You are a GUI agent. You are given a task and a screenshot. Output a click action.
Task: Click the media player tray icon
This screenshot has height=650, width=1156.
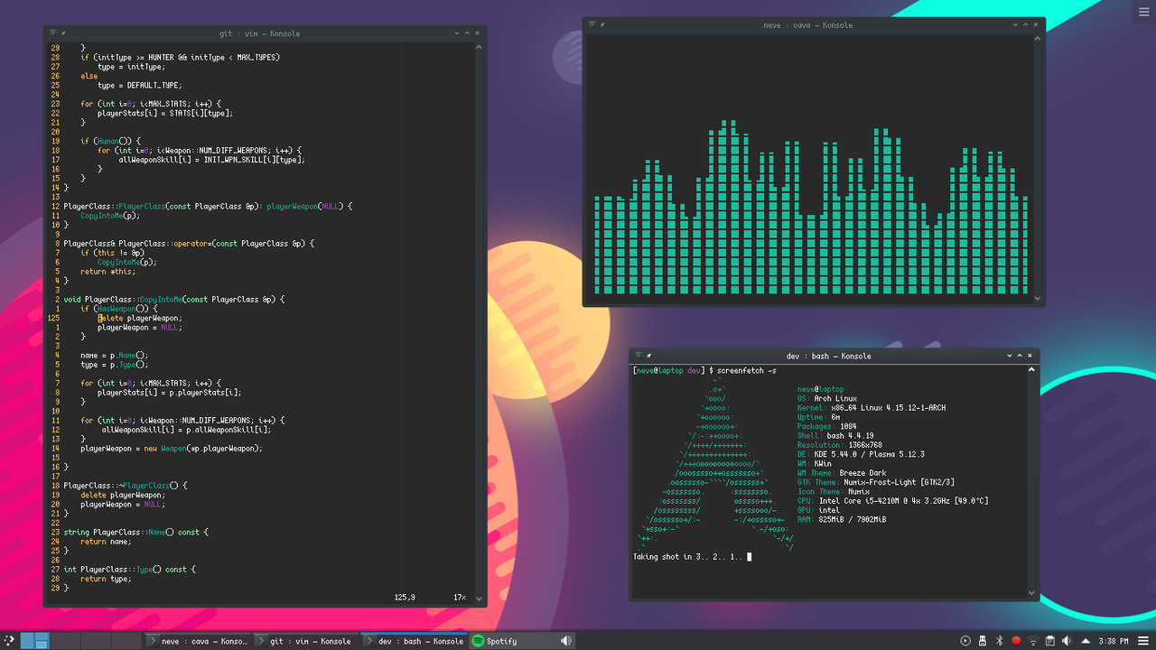pos(965,641)
